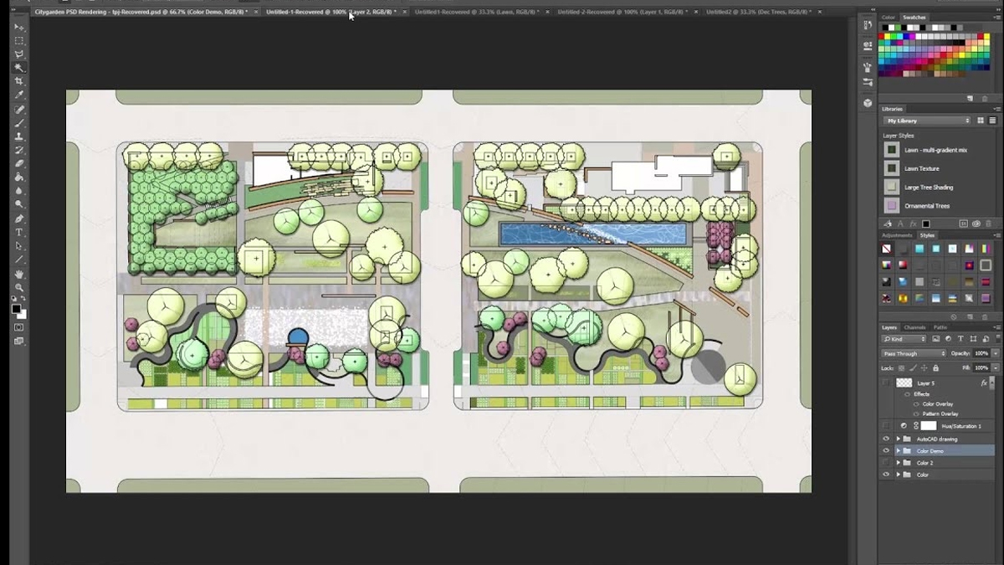The image size is (1004, 565).
Task: Open the Pass Through blend mode dropdown
Action: [912, 352]
